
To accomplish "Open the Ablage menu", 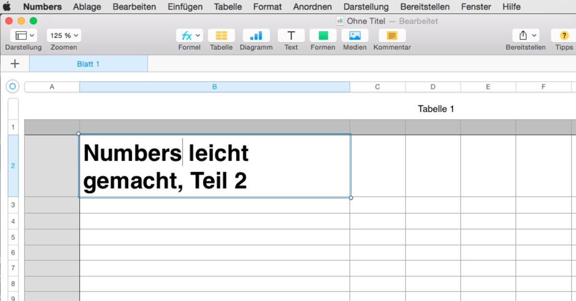I will tap(87, 7).
